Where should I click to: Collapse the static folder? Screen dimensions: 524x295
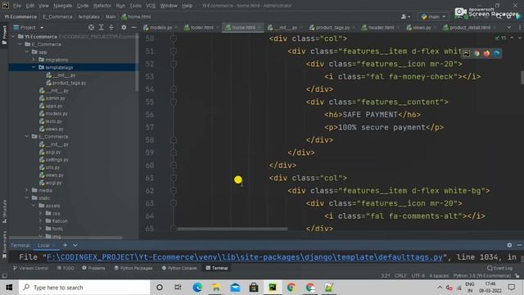(27, 198)
